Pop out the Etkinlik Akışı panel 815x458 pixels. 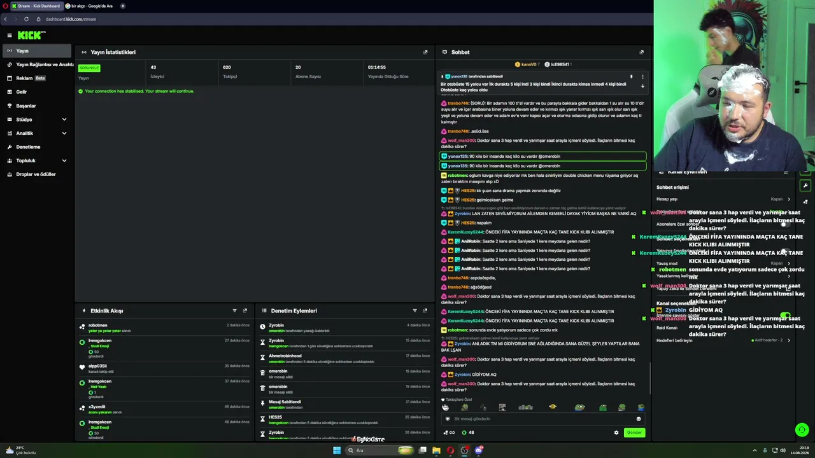(245, 310)
